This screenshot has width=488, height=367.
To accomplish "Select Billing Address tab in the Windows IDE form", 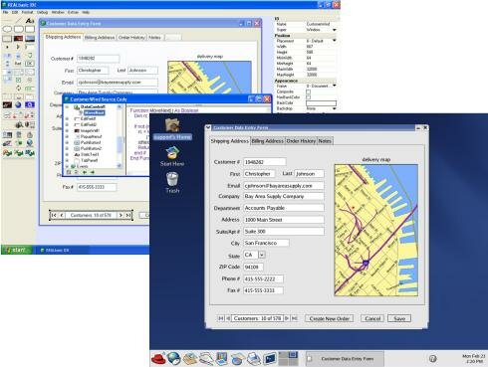I will 100,38.
